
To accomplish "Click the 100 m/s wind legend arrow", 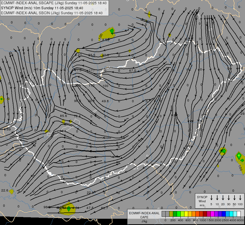I will pyautogui.click(x=240, y=198).
